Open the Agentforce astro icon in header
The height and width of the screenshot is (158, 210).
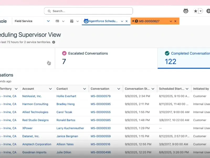(186, 11)
